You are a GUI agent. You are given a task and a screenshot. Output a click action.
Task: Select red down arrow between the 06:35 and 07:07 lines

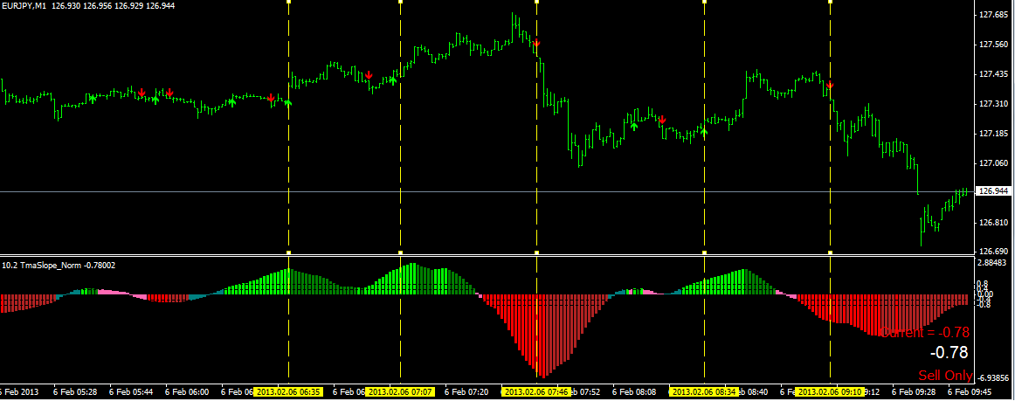[369, 75]
